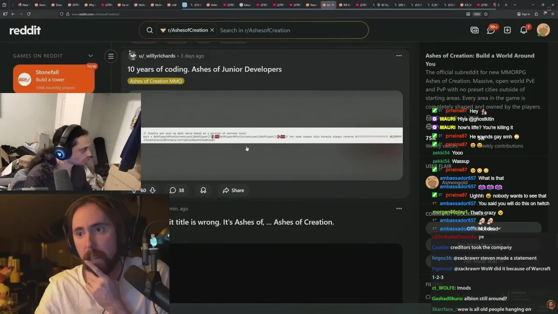Open the options menu on the 10 years of coding post
This screenshot has width=558, height=314.
[399, 56]
